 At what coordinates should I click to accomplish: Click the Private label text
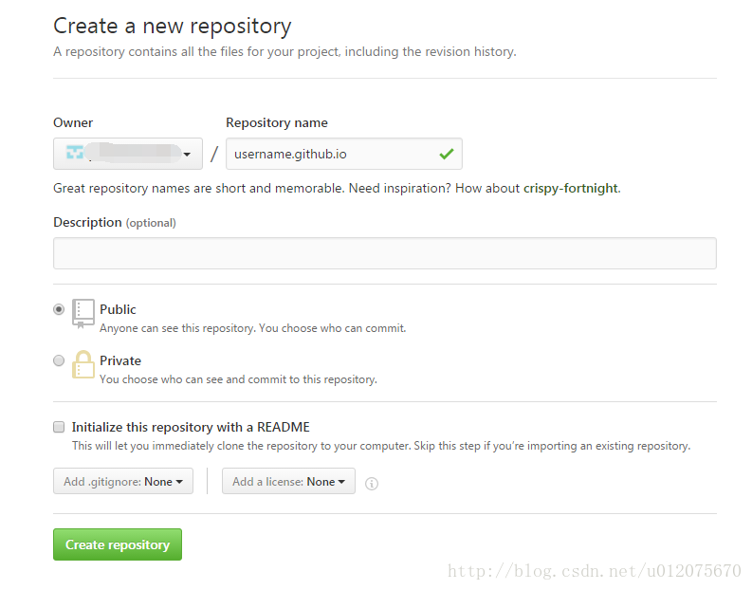pos(120,360)
